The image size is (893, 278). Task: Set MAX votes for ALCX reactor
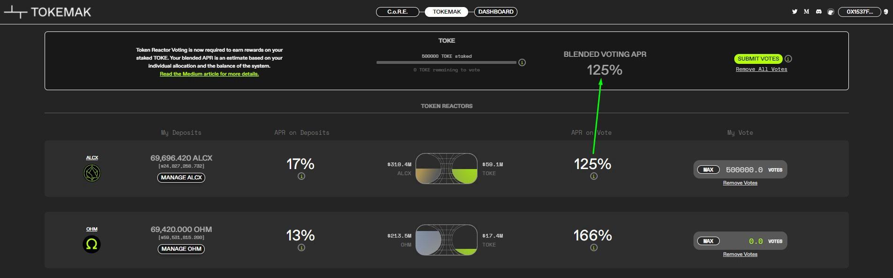coord(708,170)
